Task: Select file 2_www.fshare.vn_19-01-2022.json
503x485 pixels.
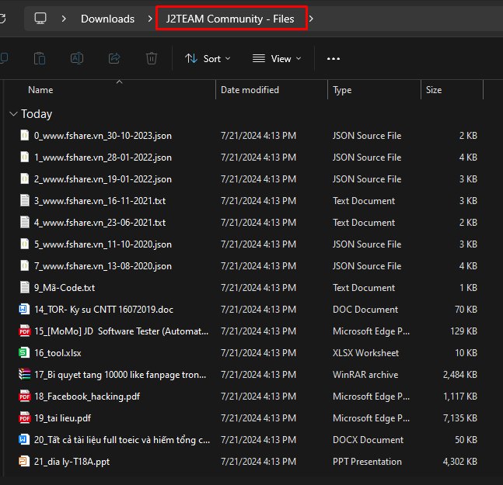Action: coord(103,179)
